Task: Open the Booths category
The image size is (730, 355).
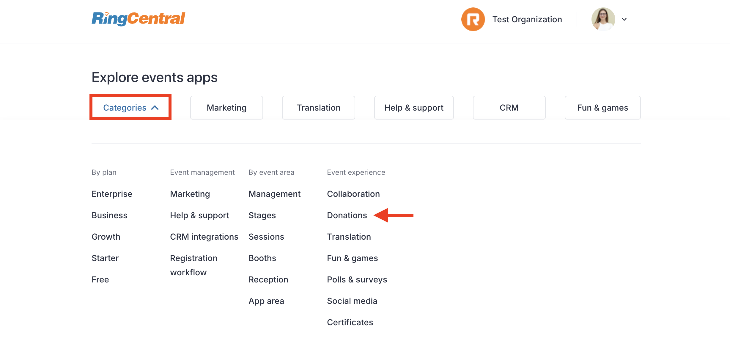Action: [262, 258]
